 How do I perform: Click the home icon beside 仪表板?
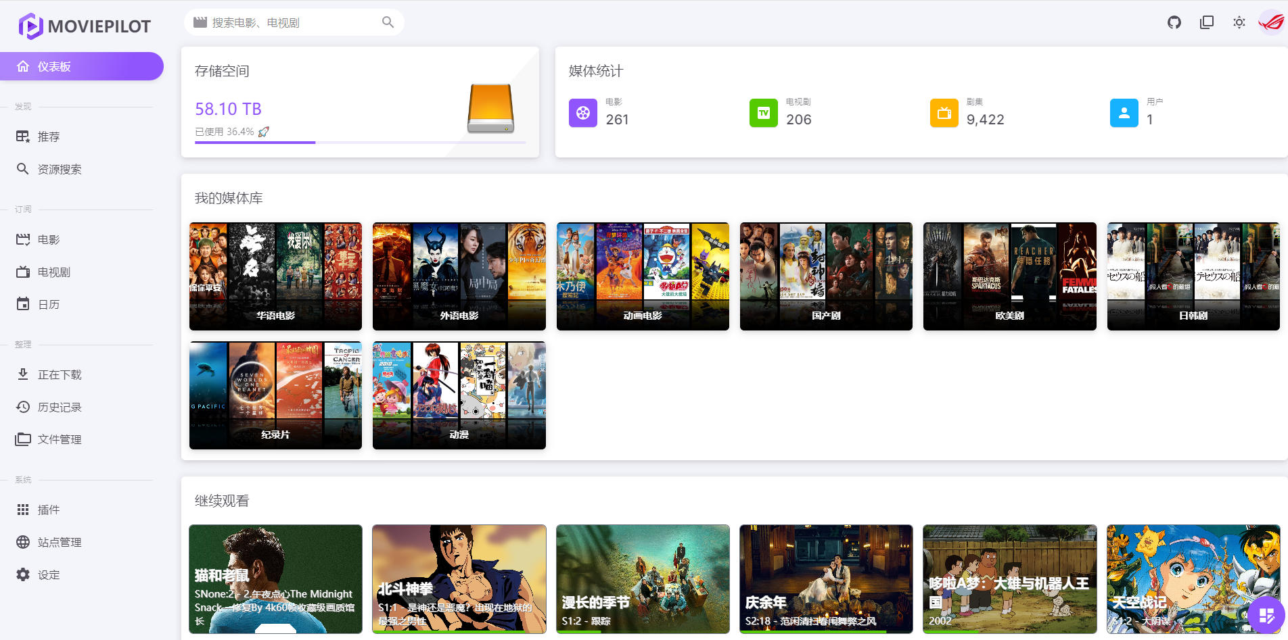pos(23,66)
